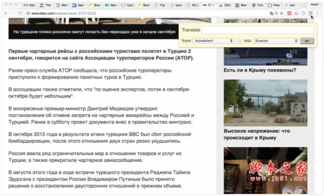Click the caption 'На турецкие пляжи россияне'
The width and height of the screenshot is (324, 196).
(x=94, y=32)
